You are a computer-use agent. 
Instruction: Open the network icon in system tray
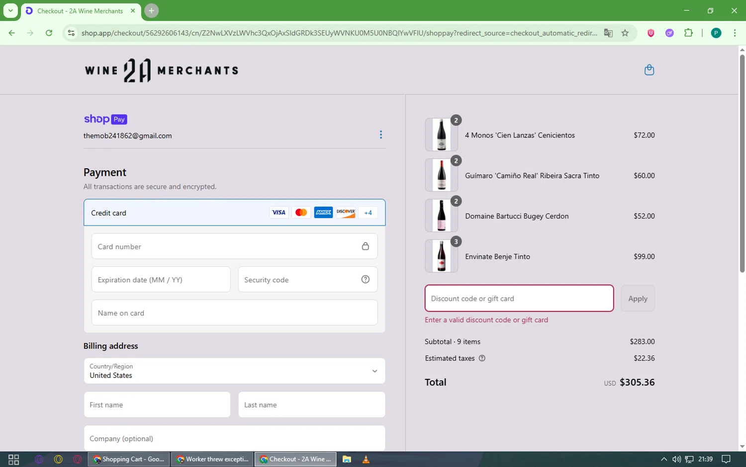click(x=689, y=459)
